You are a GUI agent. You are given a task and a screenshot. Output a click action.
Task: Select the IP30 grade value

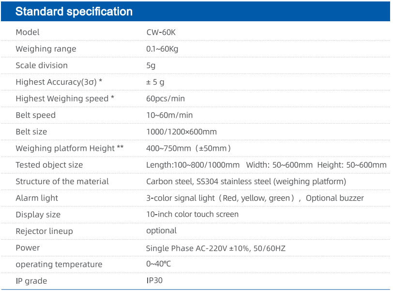click(154, 280)
